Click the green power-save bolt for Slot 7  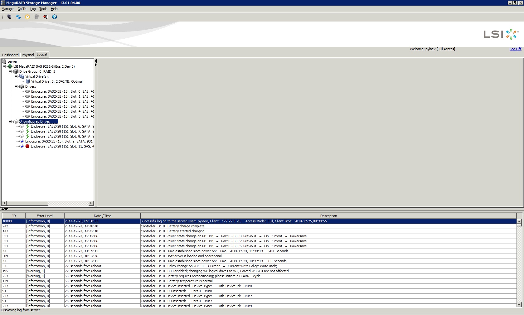click(27, 131)
